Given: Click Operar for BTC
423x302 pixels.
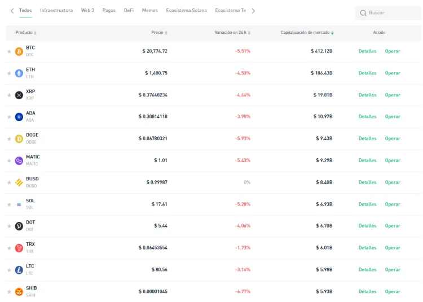Looking at the screenshot, I should click(x=393, y=51).
